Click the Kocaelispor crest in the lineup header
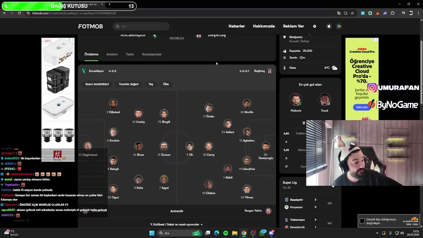 click(x=84, y=71)
